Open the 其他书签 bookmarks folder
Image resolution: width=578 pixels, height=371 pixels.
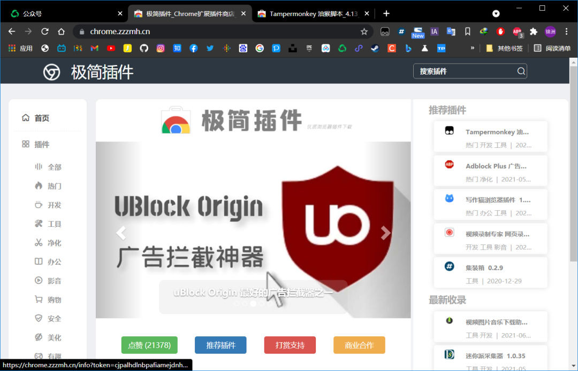[x=505, y=48]
